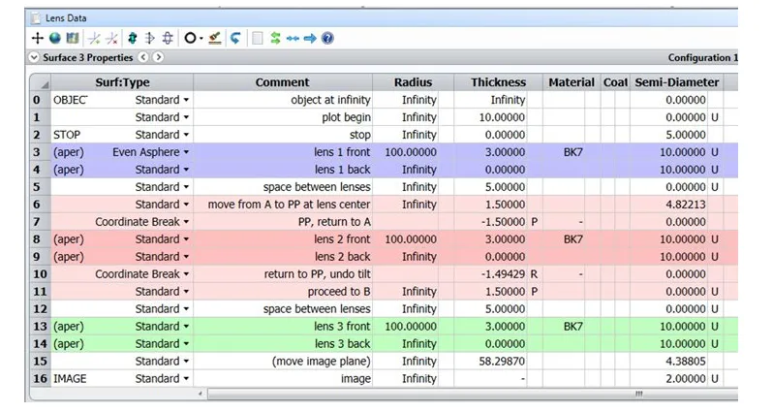
Task: Open surface type dropdown for STOP row 2
Action: click(x=186, y=135)
